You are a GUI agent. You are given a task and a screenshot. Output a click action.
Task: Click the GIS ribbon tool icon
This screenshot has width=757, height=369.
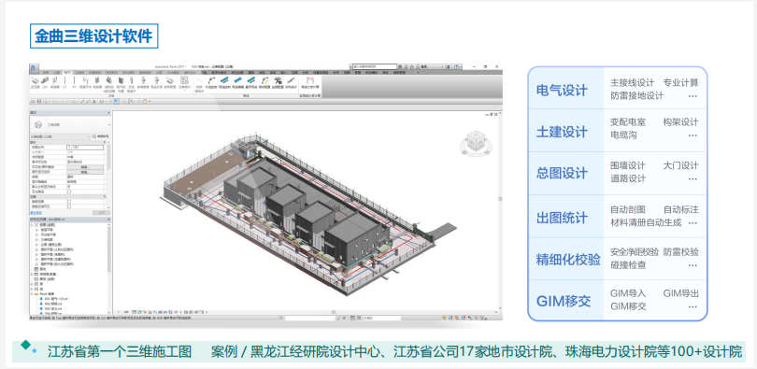pyautogui.click(x=45, y=81)
